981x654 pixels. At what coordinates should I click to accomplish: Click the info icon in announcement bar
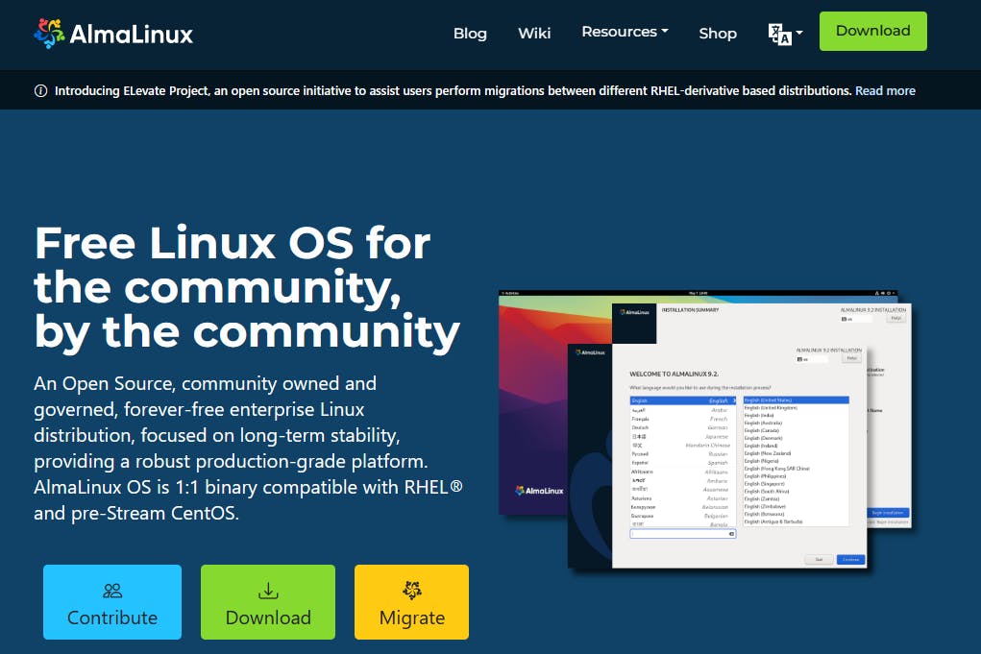point(40,91)
